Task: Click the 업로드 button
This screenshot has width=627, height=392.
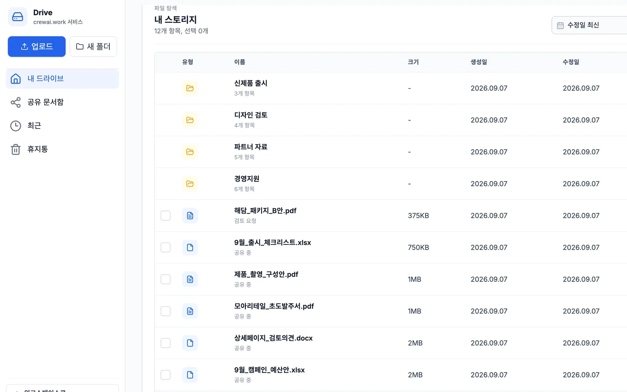Action: pos(37,47)
